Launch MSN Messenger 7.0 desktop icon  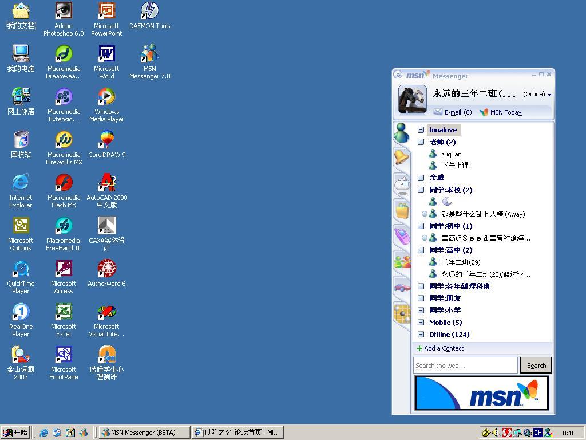[149, 62]
